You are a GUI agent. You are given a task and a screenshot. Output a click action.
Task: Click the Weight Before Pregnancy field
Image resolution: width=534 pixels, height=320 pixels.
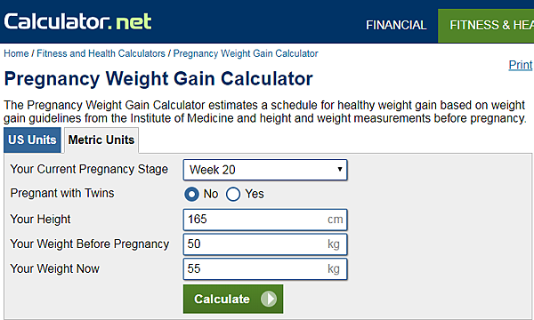click(265, 244)
